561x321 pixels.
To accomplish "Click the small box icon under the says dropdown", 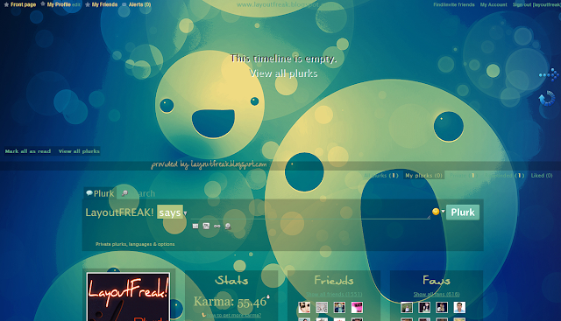I will pyautogui.click(x=195, y=226).
